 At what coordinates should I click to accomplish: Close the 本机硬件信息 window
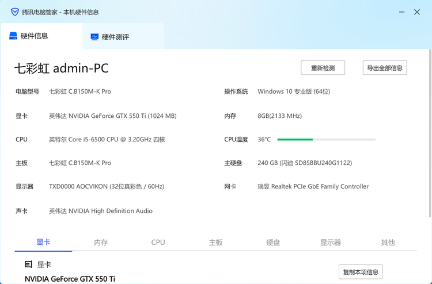tap(417, 12)
